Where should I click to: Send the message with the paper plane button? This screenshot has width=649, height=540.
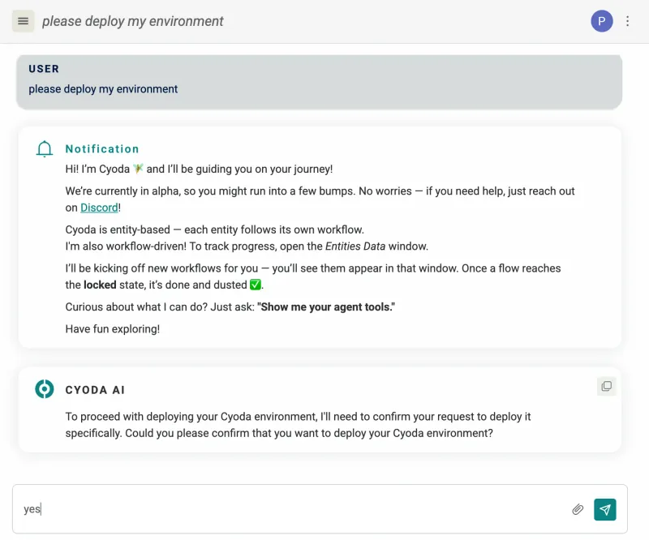tap(604, 509)
